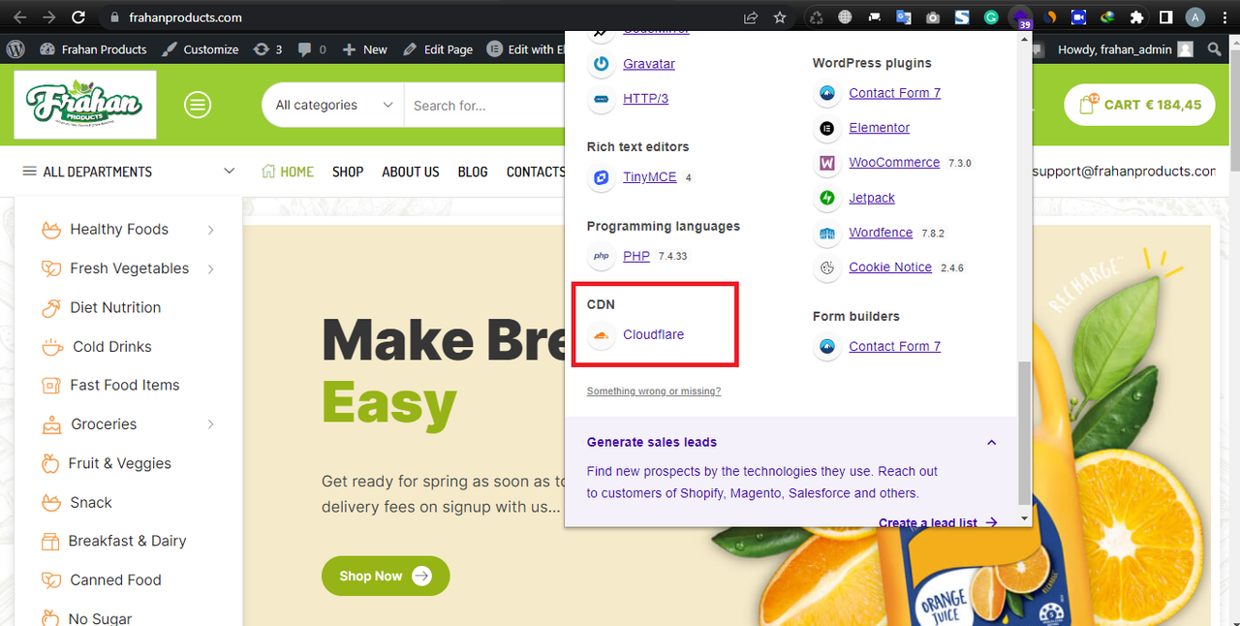This screenshot has height=626, width=1240.
Task: Open the cart showing € 184,45
Action: pos(1139,105)
